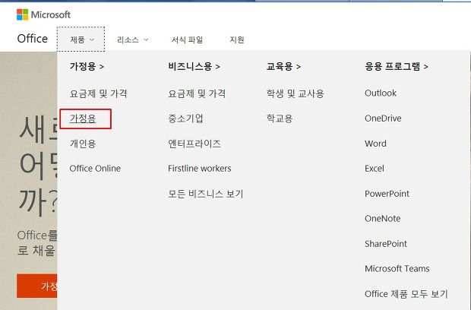This screenshot has height=310, width=471.
Task: Open the Word link
Action: coord(375,144)
